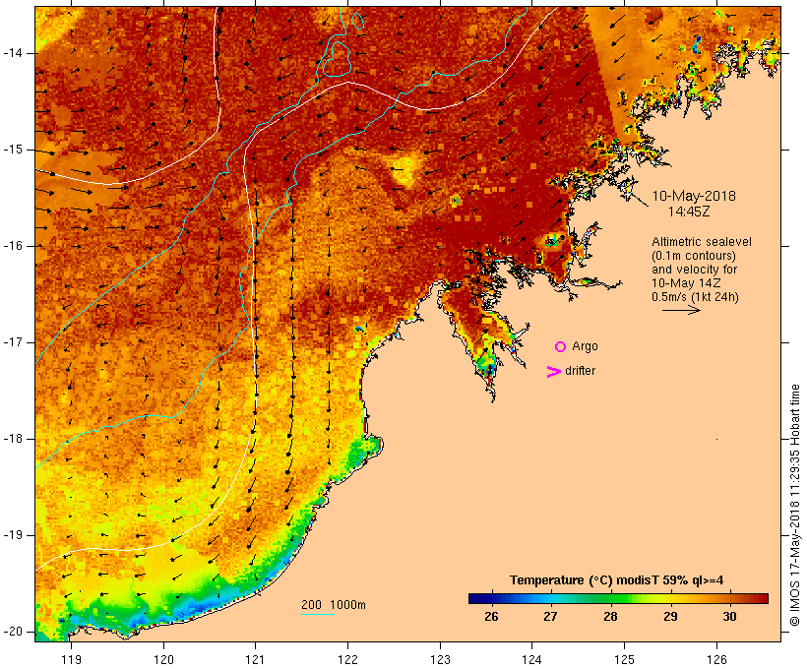This screenshot has width=807, height=669.
Task: Click the '10-May 14Z' text line
Action: click(x=686, y=283)
